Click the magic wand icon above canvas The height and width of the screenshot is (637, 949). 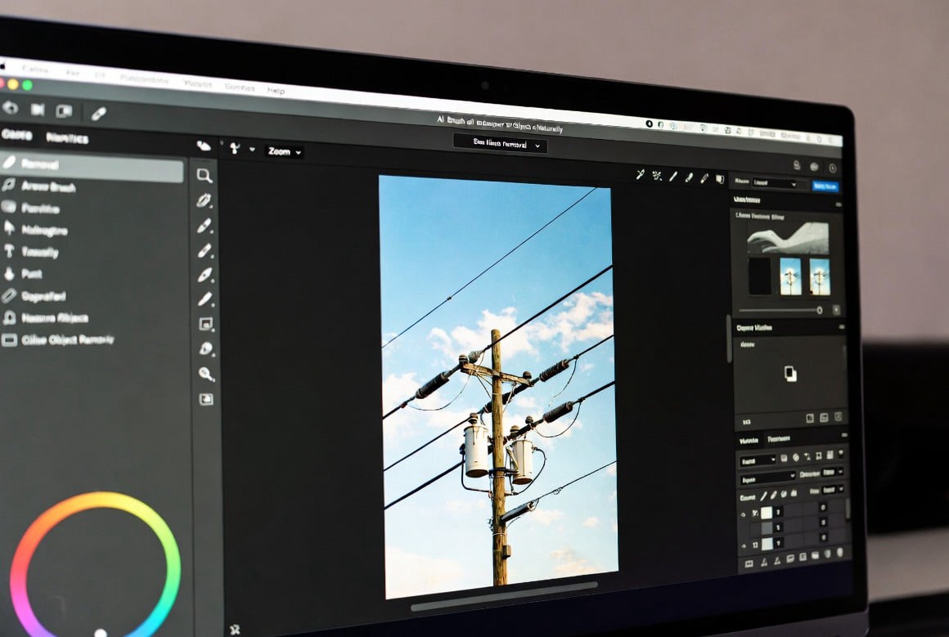pos(641,174)
